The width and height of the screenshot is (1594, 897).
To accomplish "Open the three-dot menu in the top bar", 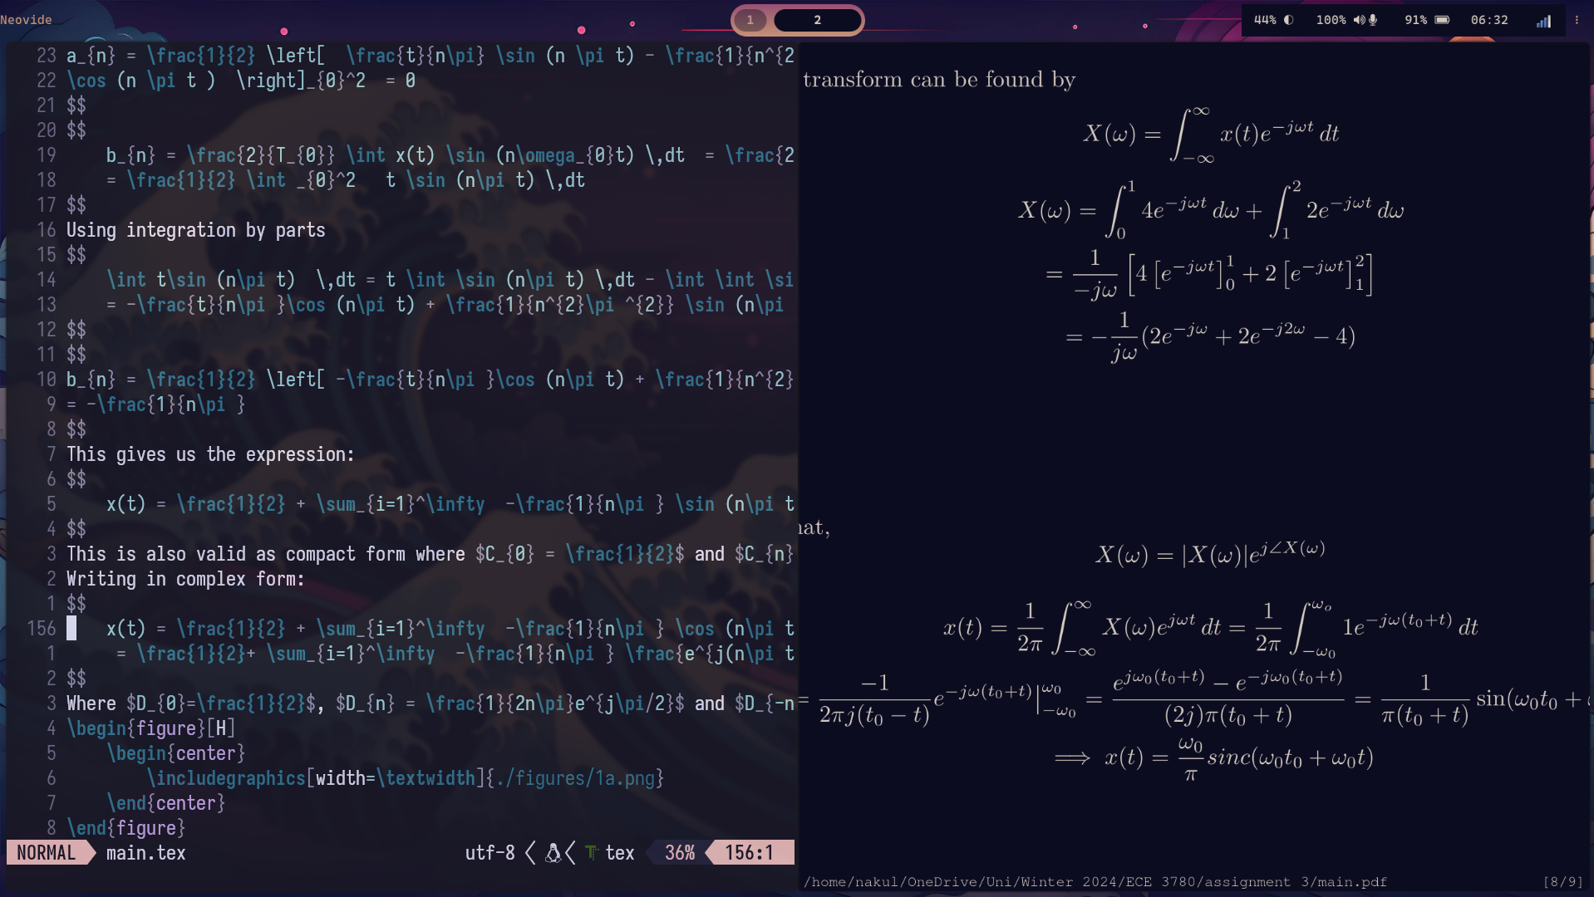I will (x=1577, y=20).
